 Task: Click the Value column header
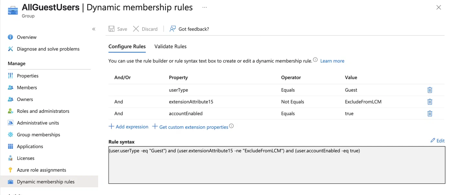(351, 78)
